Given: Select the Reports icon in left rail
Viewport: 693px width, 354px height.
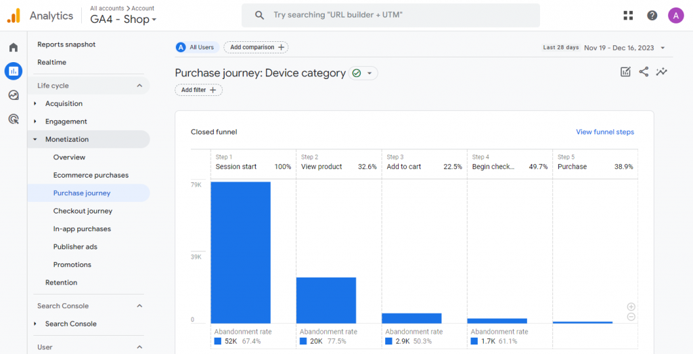Looking at the screenshot, I should tap(14, 71).
